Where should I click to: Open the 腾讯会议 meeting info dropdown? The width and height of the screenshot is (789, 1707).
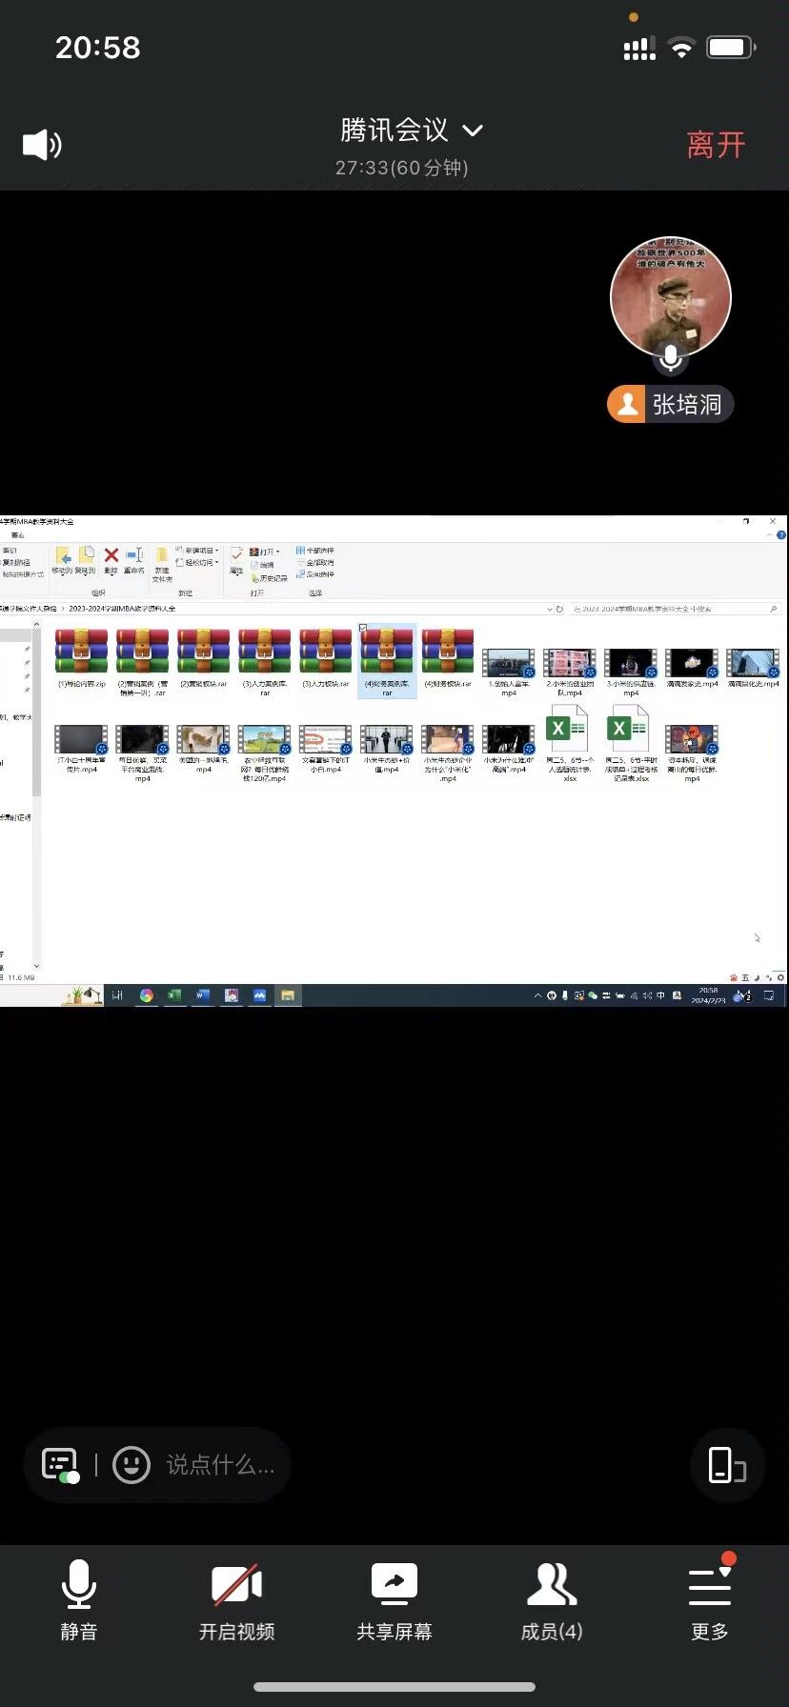click(x=412, y=131)
